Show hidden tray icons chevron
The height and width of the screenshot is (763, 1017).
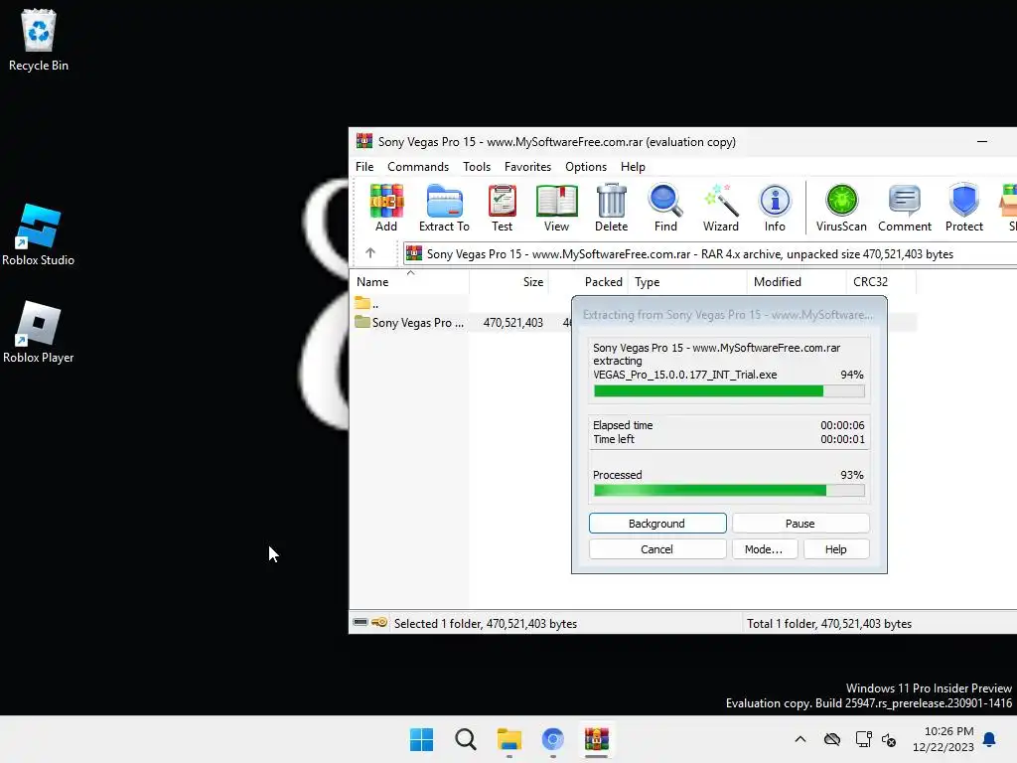[x=800, y=739]
